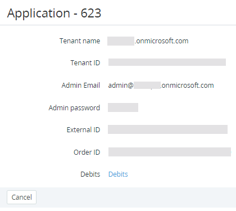Click the redacted tenant name prefix
Image resolution: width=236 pixels, height=211 pixels.
[x=121, y=41]
